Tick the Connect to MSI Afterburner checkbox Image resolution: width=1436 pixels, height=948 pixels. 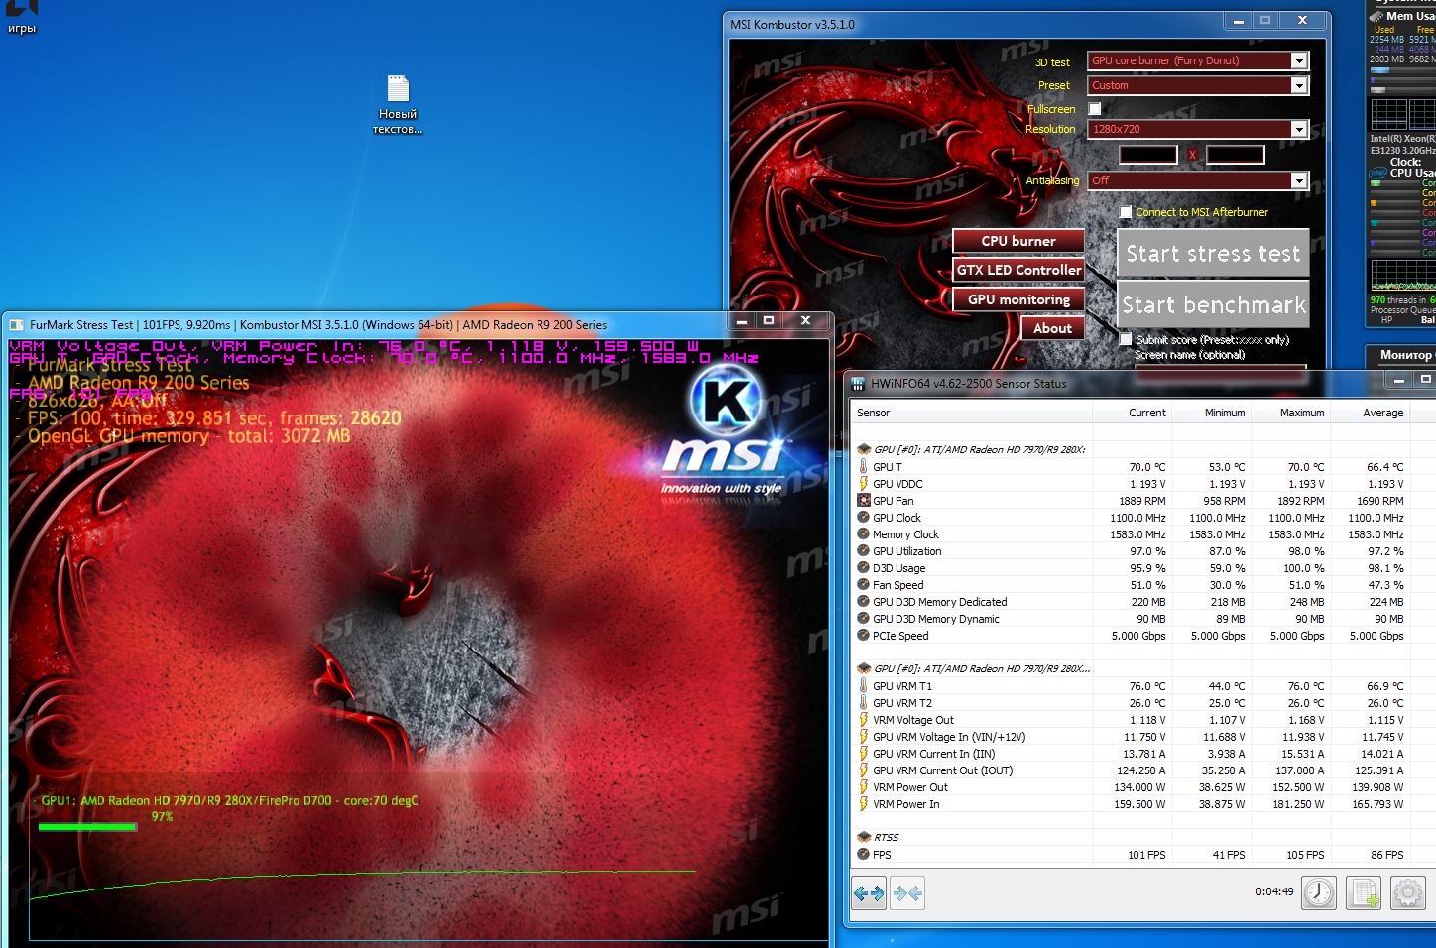(1126, 212)
